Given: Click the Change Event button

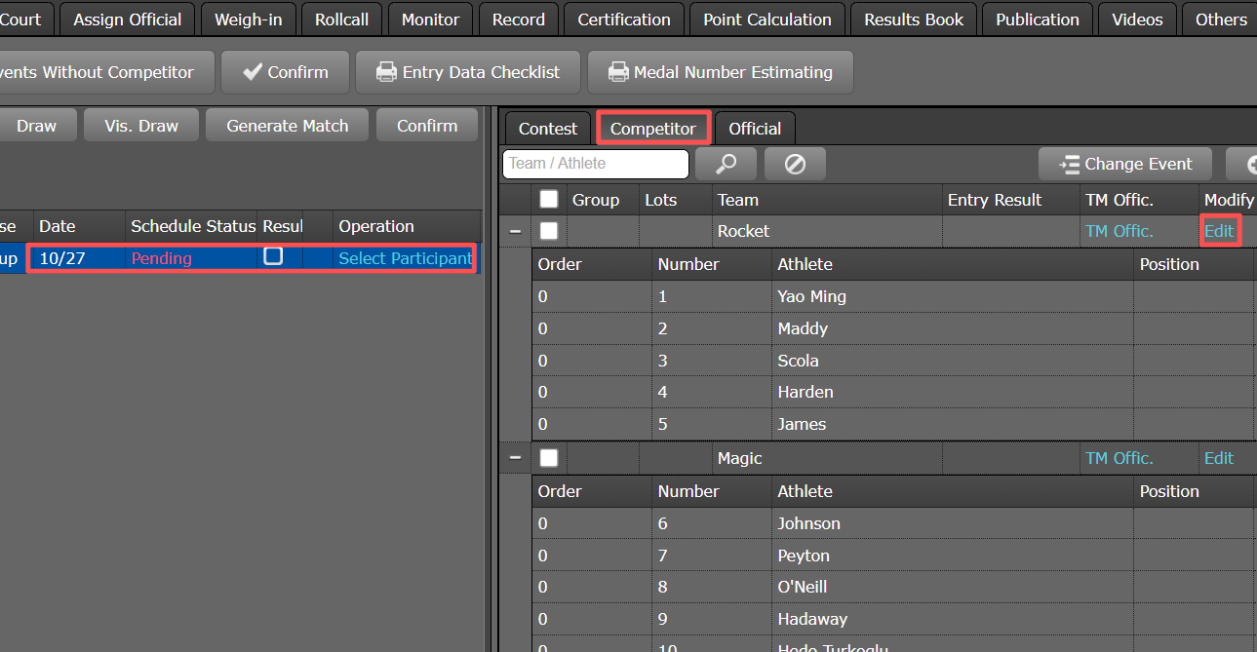Looking at the screenshot, I should pos(1124,164).
